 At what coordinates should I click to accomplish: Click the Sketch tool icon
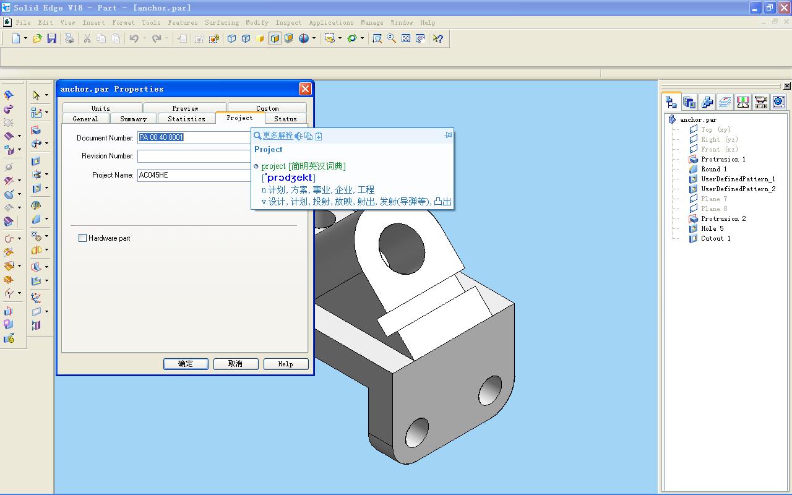coord(37,113)
